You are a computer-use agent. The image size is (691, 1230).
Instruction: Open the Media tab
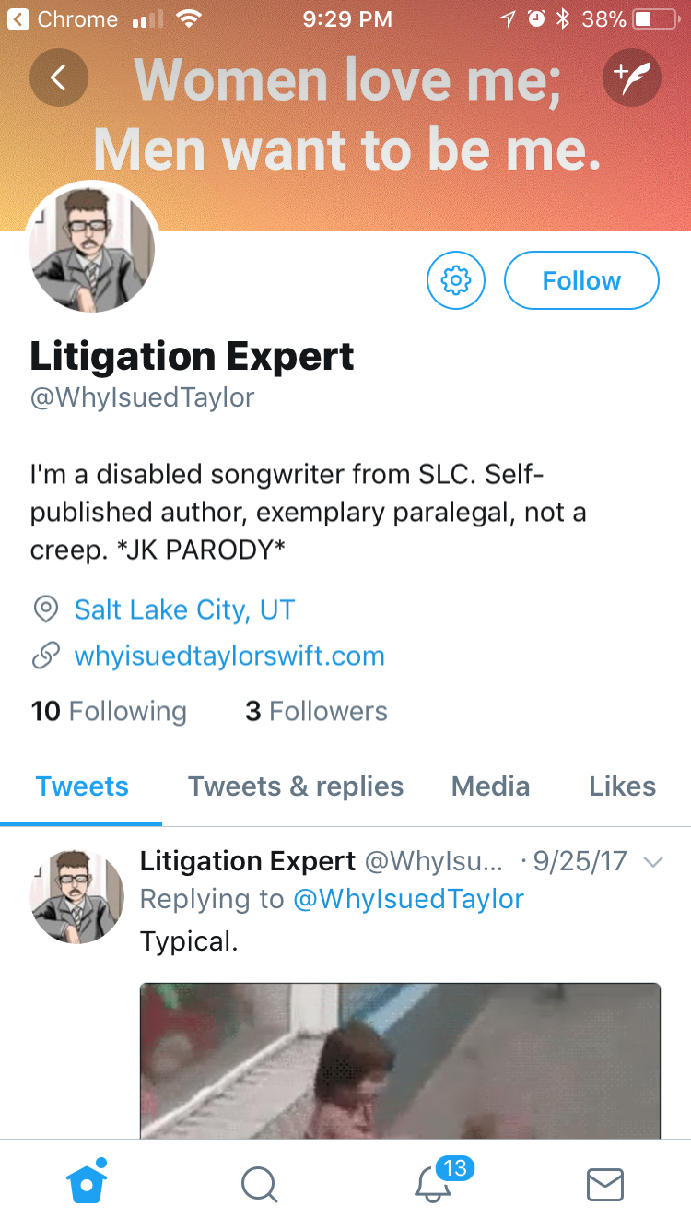pos(490,786)
